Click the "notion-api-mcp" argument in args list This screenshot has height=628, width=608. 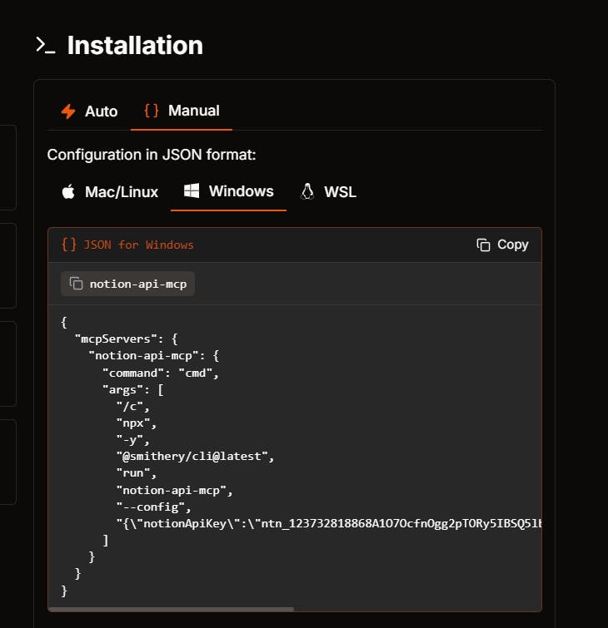pyautogui.click(x=174, y=490)
